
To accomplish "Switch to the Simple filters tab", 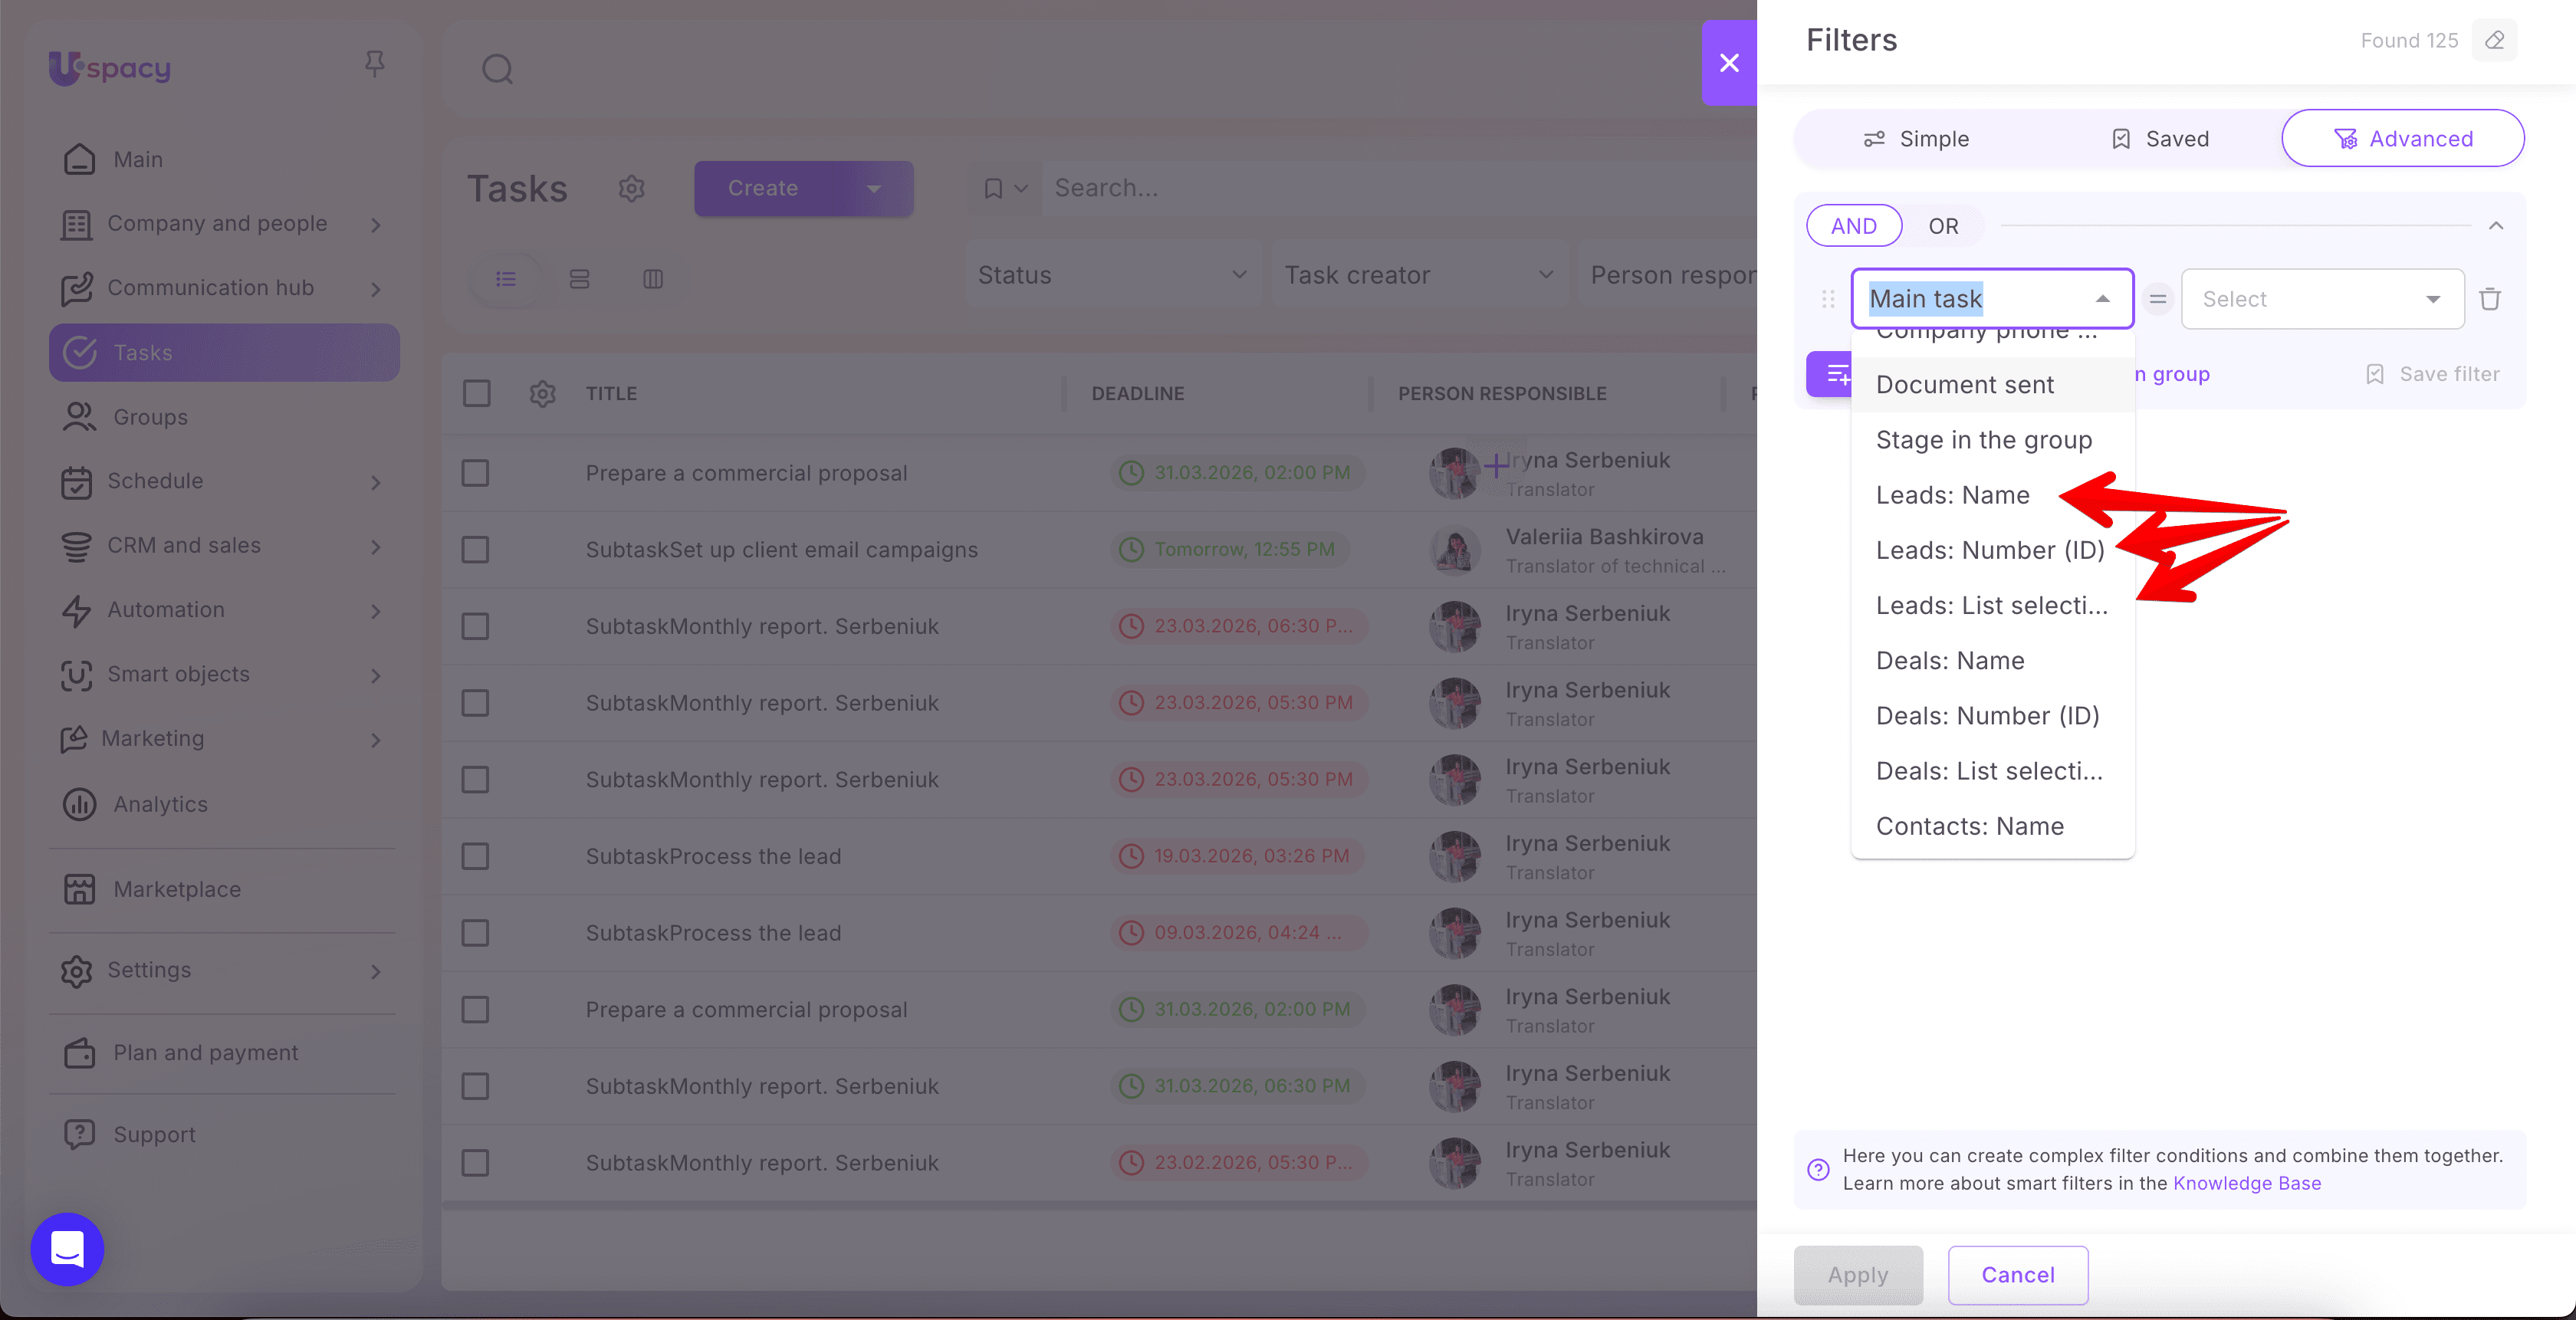I will coord(1916,139).
